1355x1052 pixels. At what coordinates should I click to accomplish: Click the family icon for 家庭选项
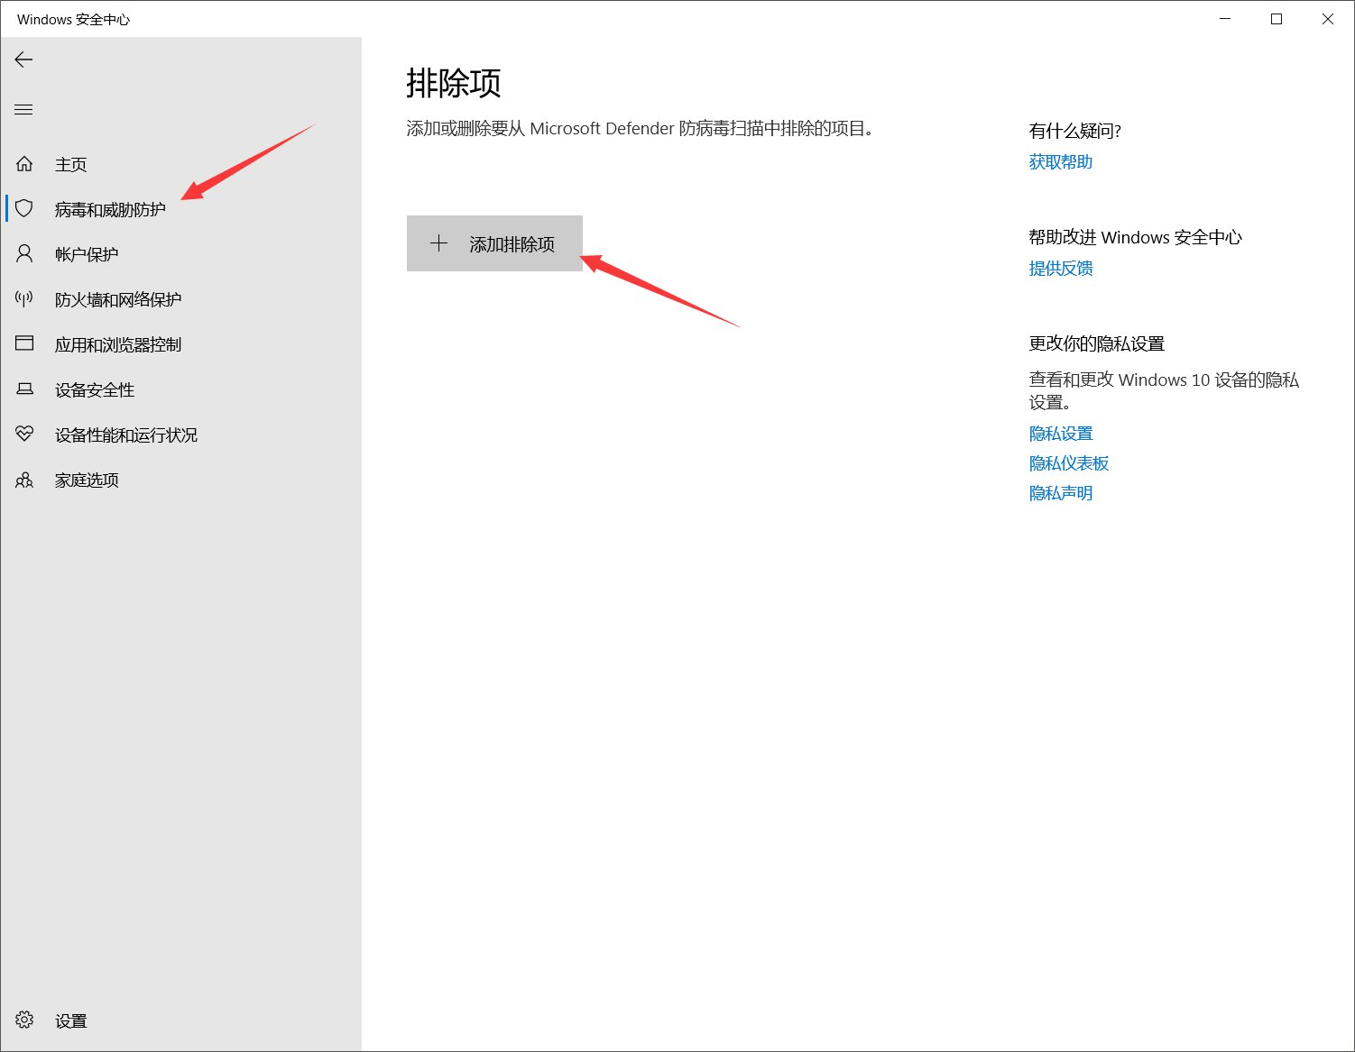24,480
